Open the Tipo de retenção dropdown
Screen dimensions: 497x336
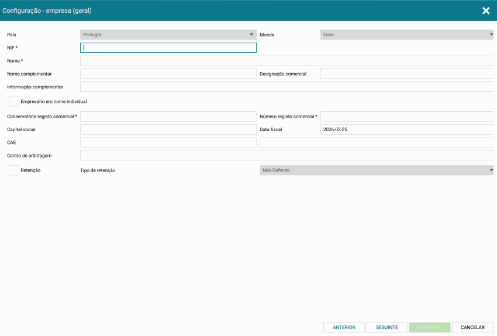click(x=377, y=170)
